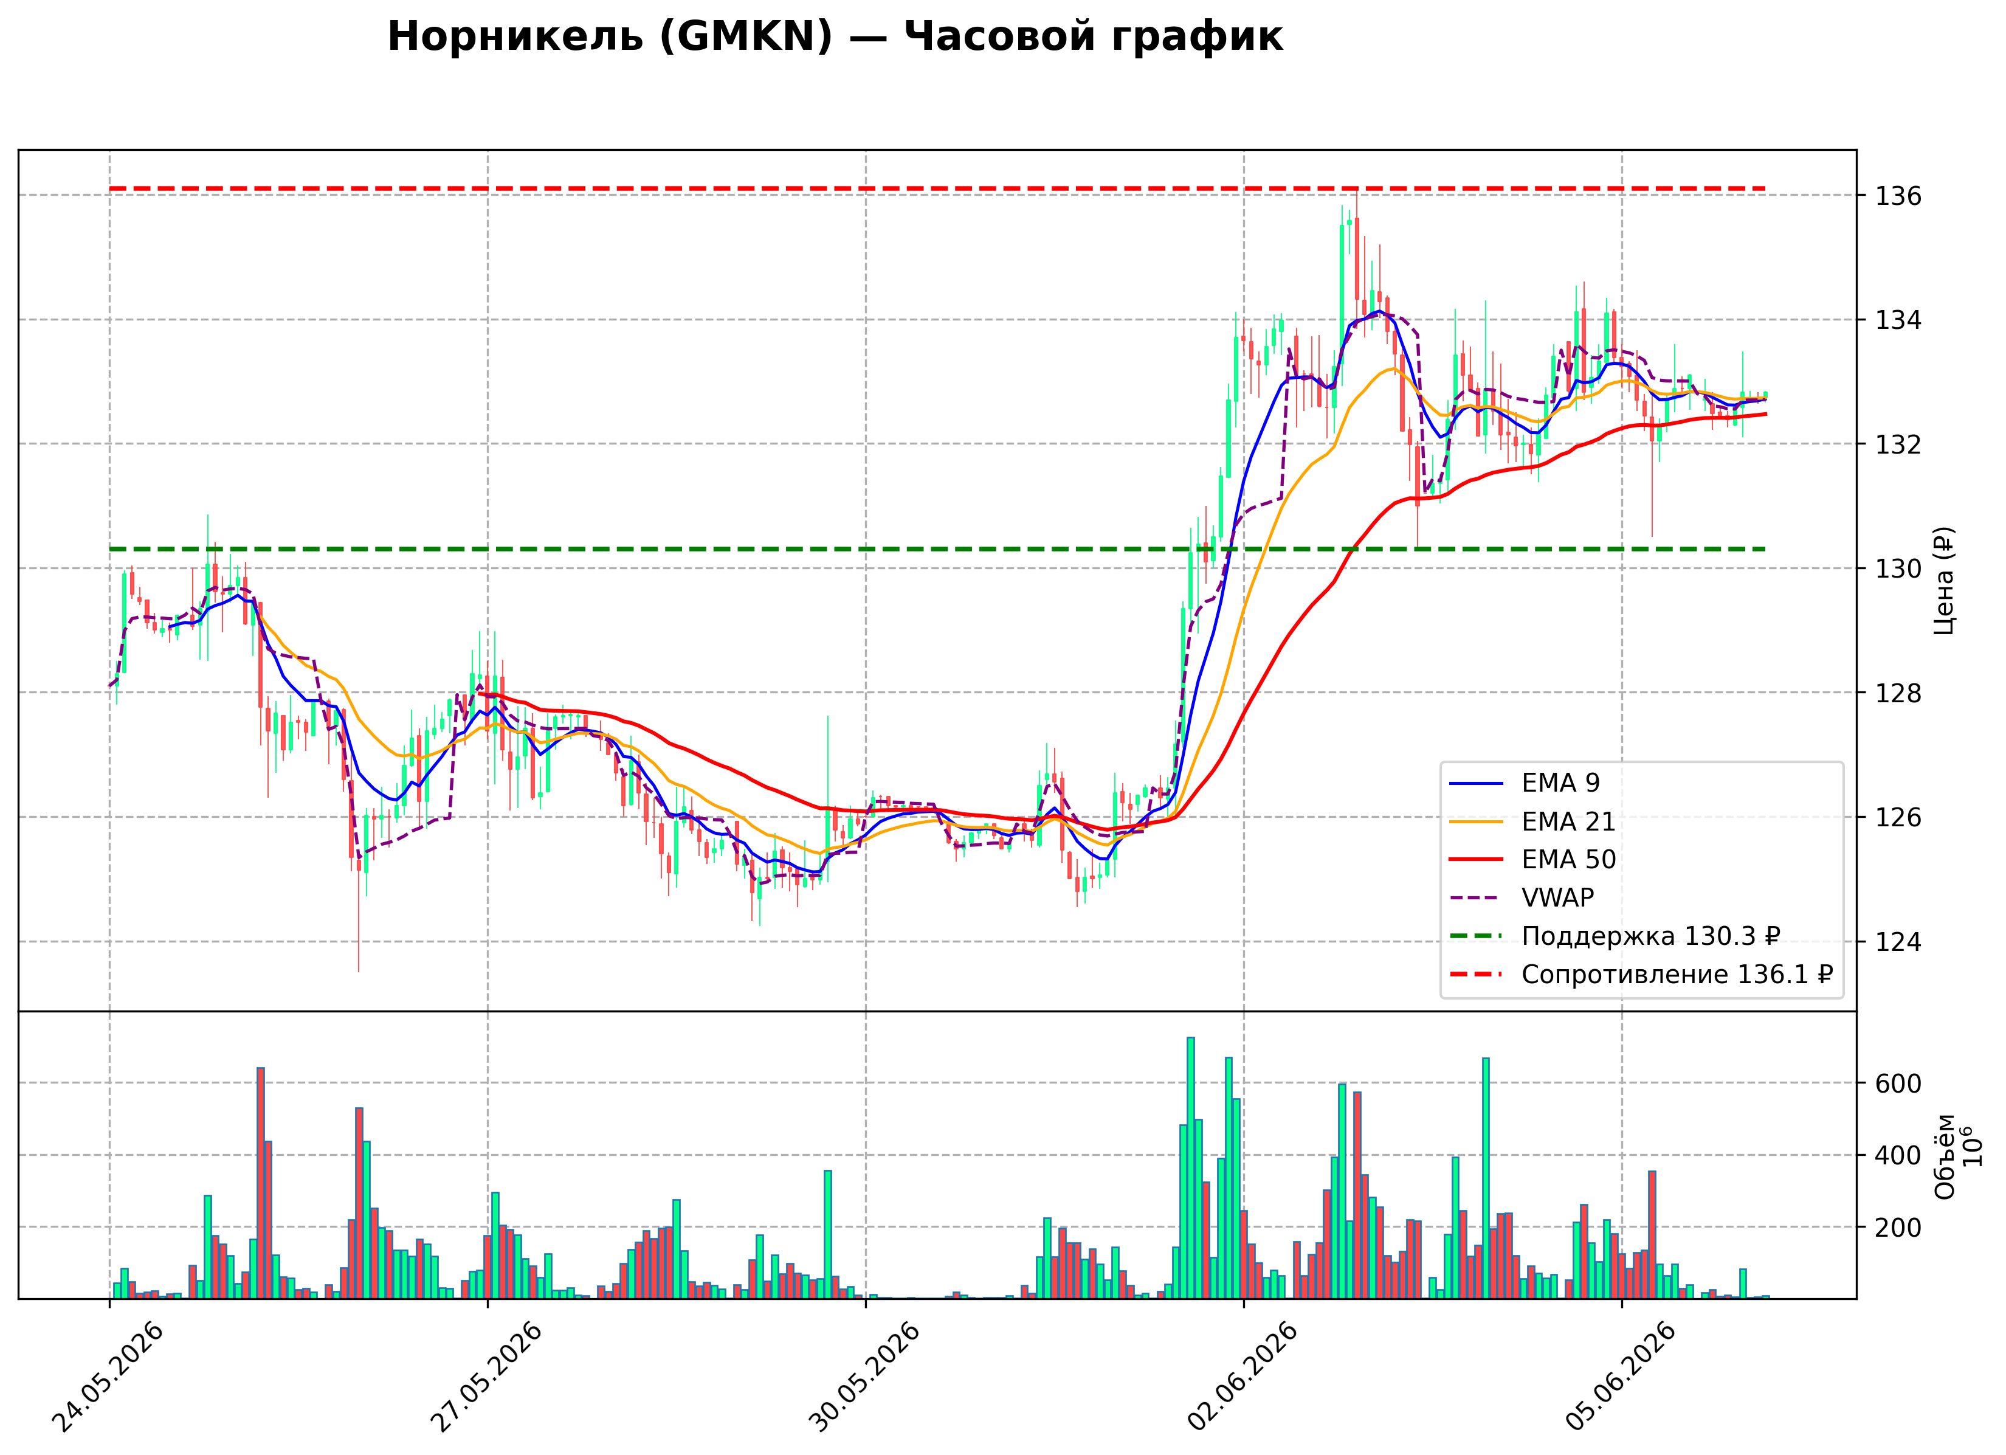
Task: Click the date label 27.05.2026
Action: [x=486, y=1378]
